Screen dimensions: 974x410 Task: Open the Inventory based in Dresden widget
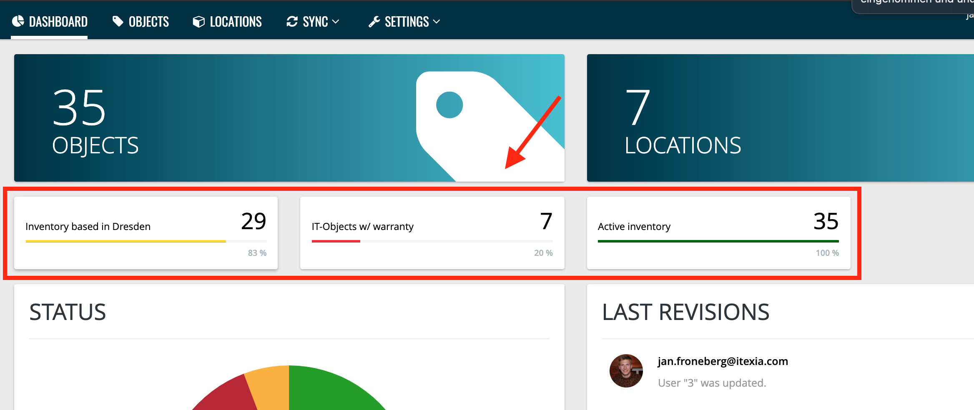(x=146, y=233)
